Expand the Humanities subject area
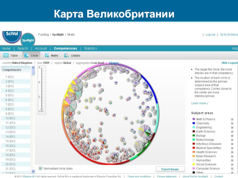This screenshot has height=178, width=238. (x=232, y=160)
